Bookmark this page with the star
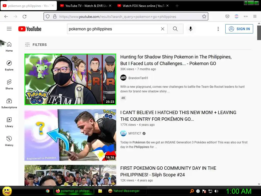Image resolution: width=261 pixels, height=196 pixels. (204, 17)
